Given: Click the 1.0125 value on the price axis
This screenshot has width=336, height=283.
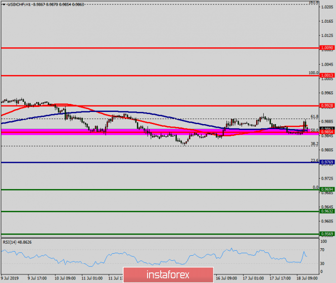Looking at the screenshot, I should [327, 35].
